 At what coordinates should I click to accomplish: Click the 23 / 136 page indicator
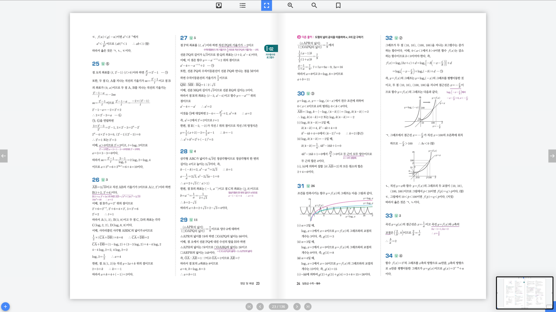278,306
